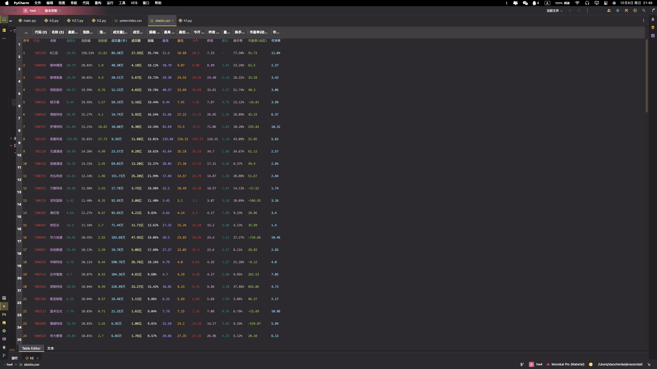
Task: Expand the hw4 project dropdown
Action: pos(32,11)
